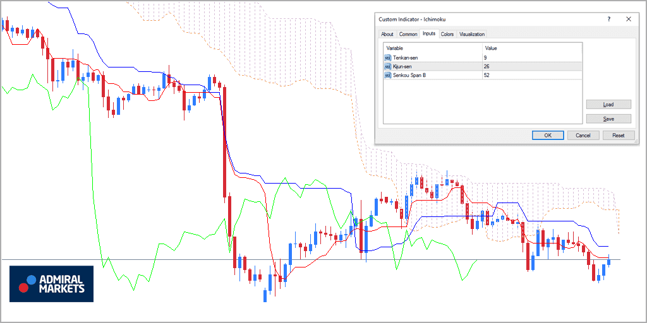Click the Reset button

tap(618, 135)
